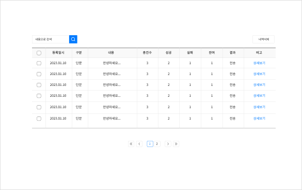Focus the 내용으로 검색 input field
This screenshot has height=190, width=302.
[x=51, y=39]
